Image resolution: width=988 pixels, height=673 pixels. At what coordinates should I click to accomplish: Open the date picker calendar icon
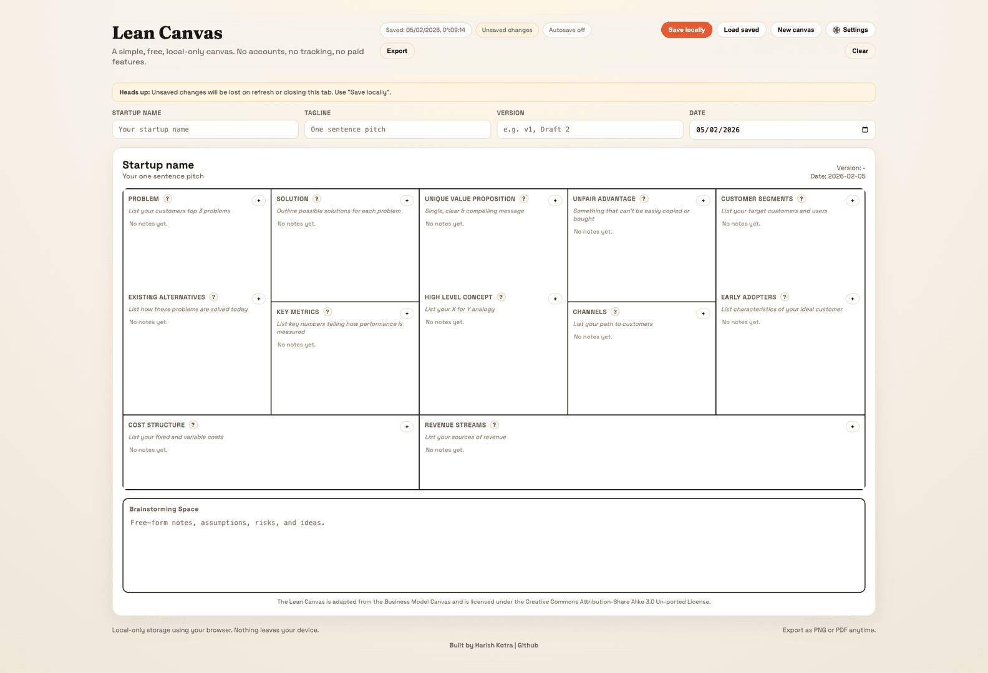point(864,130)
